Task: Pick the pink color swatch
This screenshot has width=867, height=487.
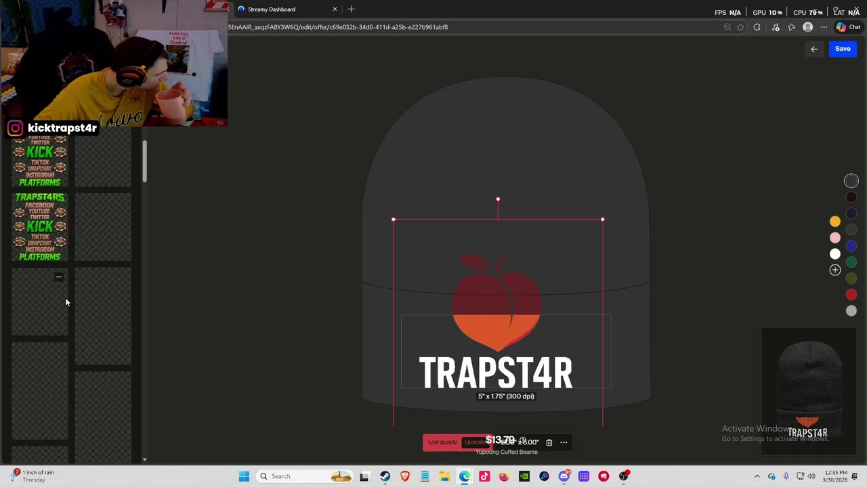Action: tap(835, 237)
